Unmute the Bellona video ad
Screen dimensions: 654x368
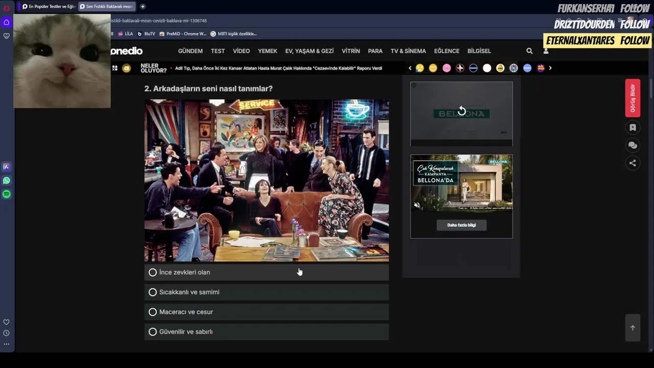tap(417, 205)
